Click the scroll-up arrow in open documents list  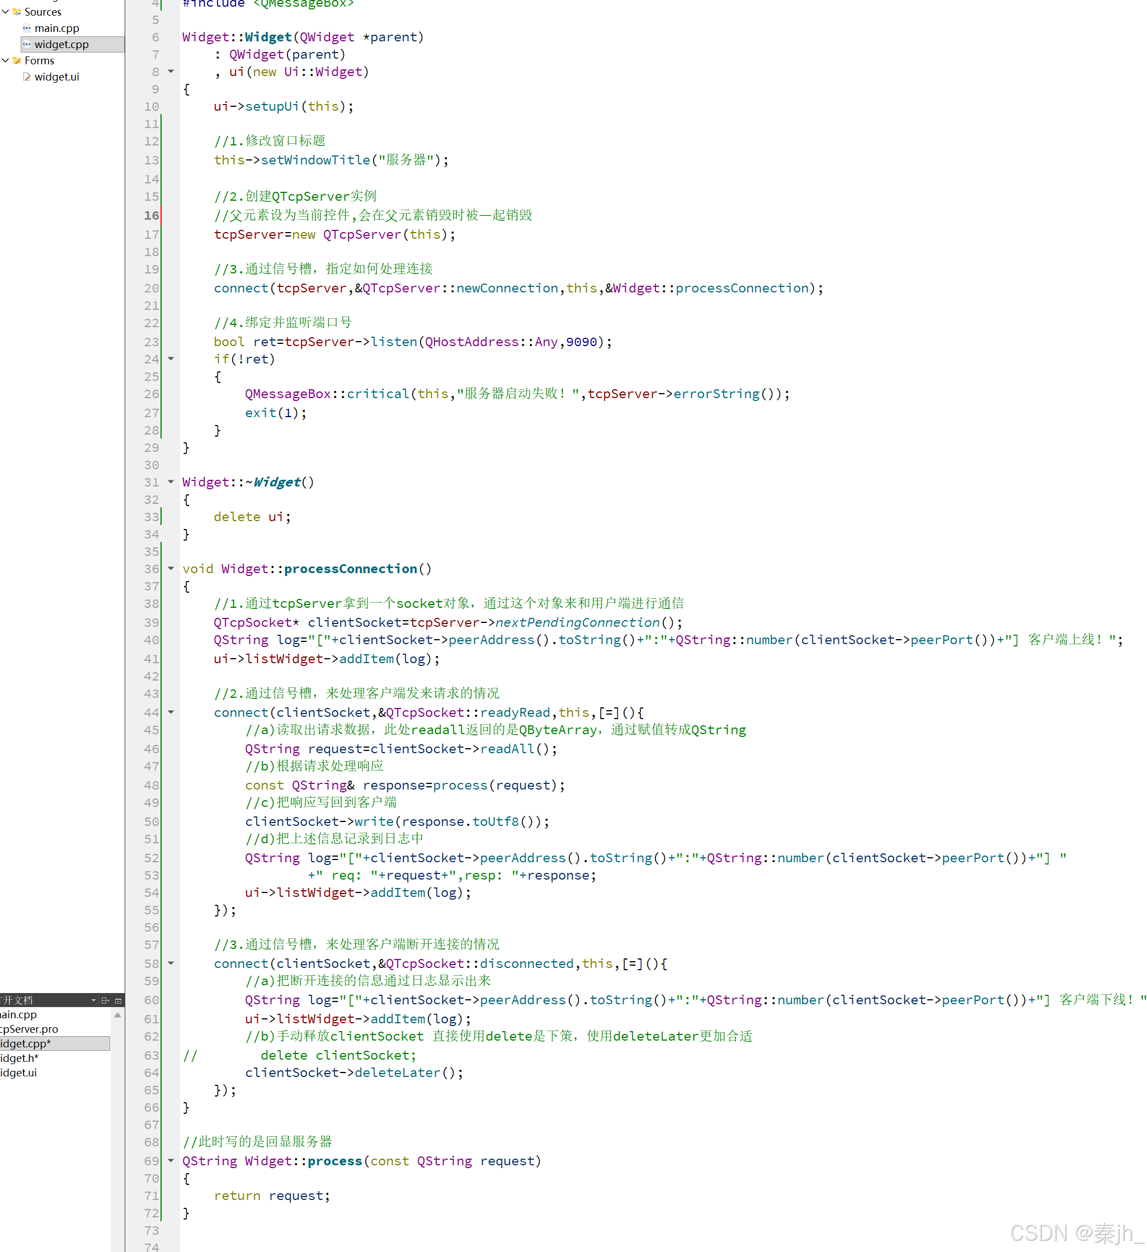[117, 1015]
